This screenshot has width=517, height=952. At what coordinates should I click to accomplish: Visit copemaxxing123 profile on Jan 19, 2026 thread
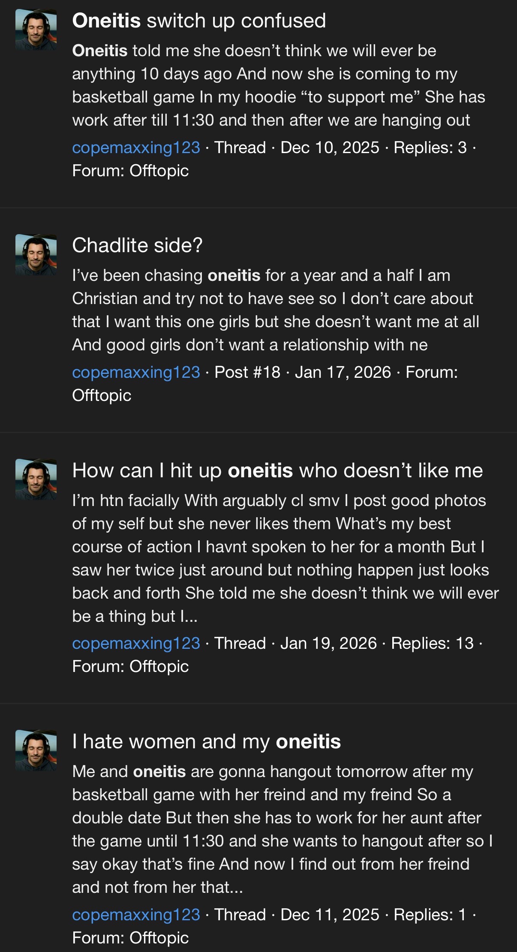[x=136, y=643]
